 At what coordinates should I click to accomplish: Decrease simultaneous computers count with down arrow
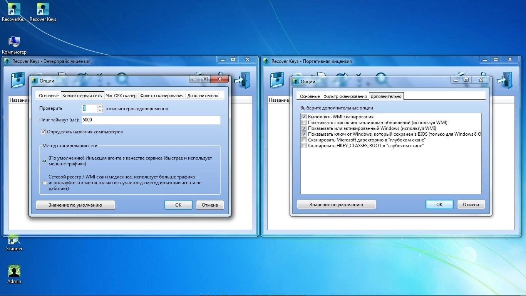tap(100, 110)
